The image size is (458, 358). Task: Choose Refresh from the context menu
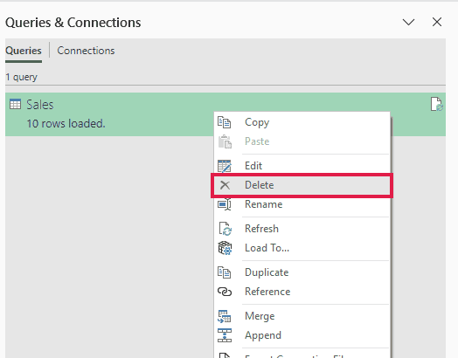point(302,229)
